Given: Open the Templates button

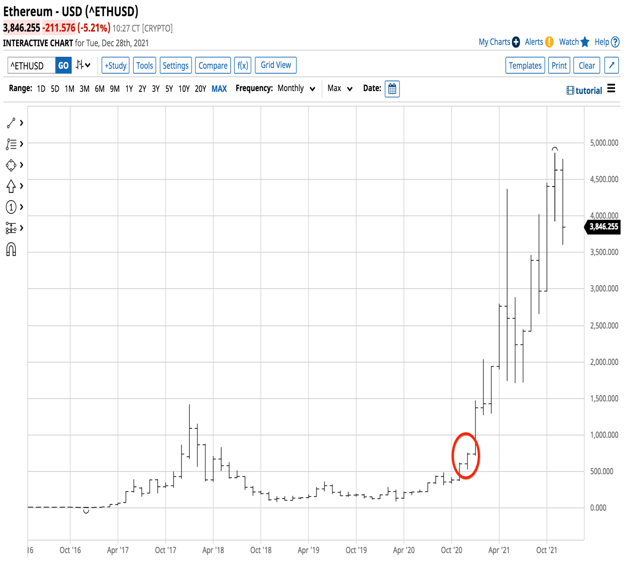Looking at the screenshot, I should (x=525, y=65).
